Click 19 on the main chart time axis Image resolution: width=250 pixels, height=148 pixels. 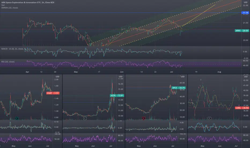point(196,72)
